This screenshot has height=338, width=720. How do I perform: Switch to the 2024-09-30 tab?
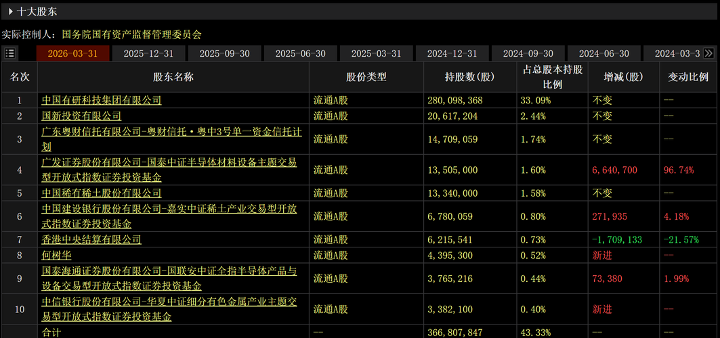[528, 53]
